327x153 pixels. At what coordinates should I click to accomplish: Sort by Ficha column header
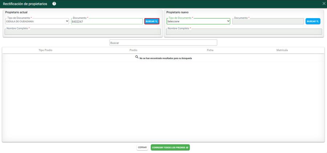coord(210,50)
